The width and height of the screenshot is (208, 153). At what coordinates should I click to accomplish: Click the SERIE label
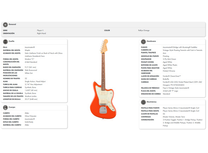(5, 30)
